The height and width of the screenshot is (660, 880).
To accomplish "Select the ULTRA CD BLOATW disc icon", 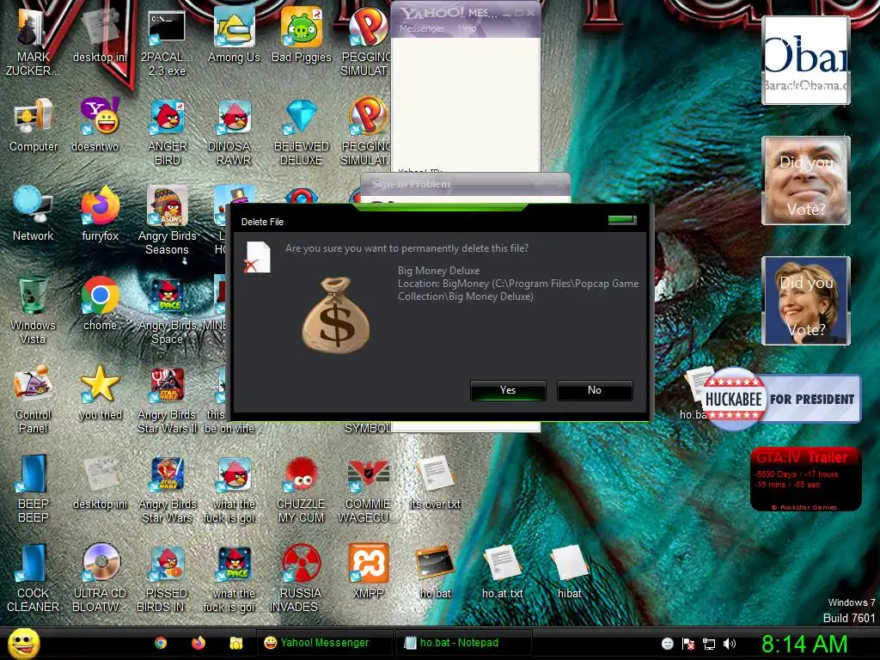I will (x=100, y=578).
